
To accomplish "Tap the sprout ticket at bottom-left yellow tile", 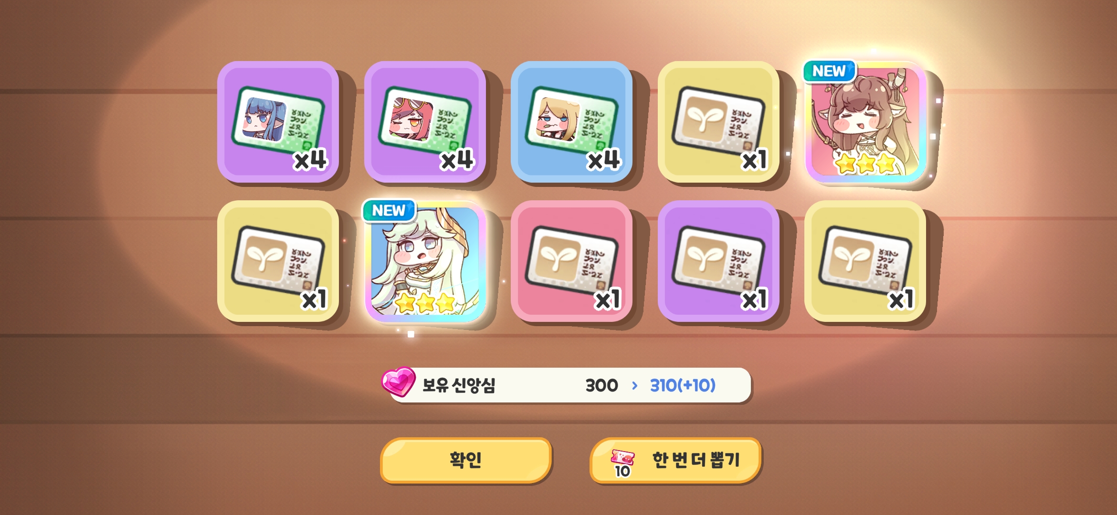I will [278, 261].
